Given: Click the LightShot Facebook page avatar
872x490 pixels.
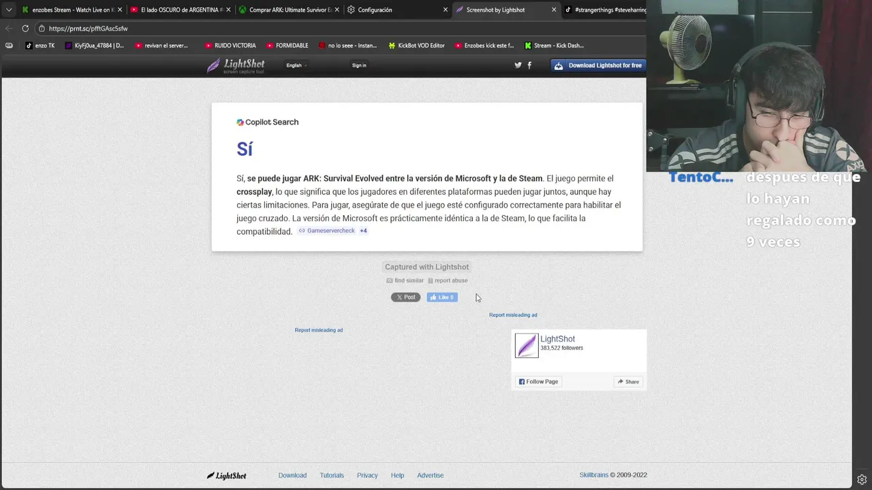Looking at the screenshot, I should click(527, 346).
